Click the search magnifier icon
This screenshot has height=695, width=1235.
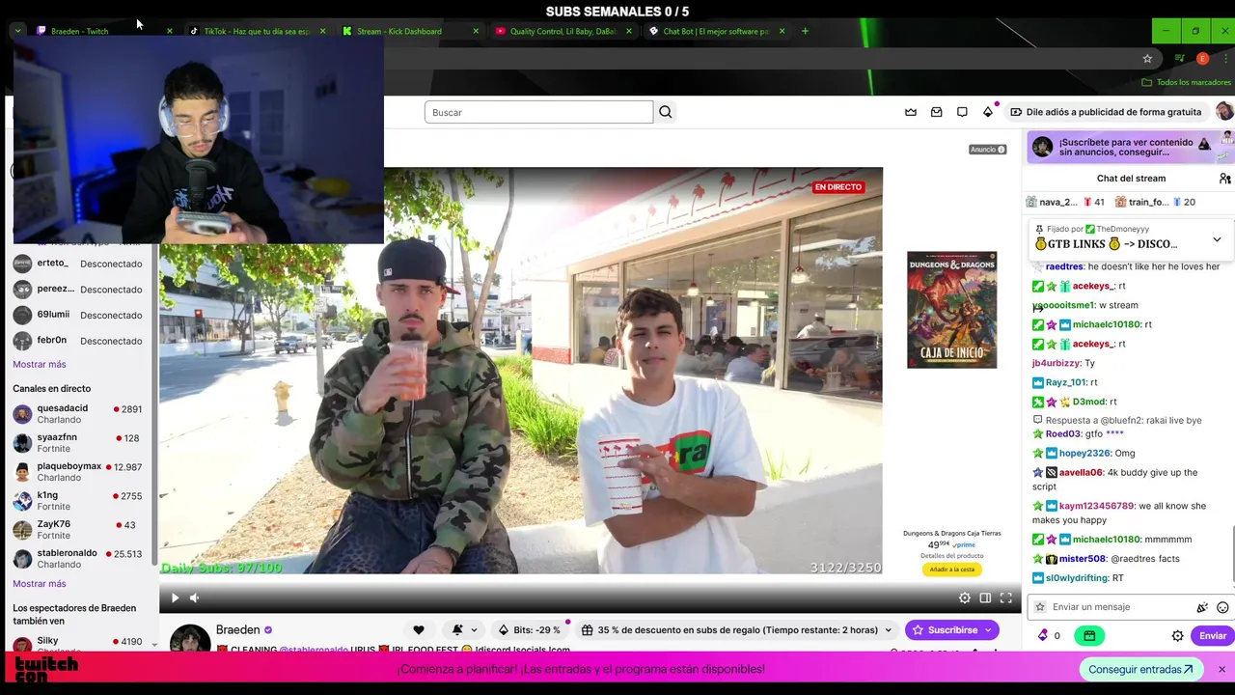click(x=665, y=112)
